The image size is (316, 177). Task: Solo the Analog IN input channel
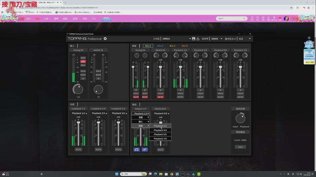83,71
